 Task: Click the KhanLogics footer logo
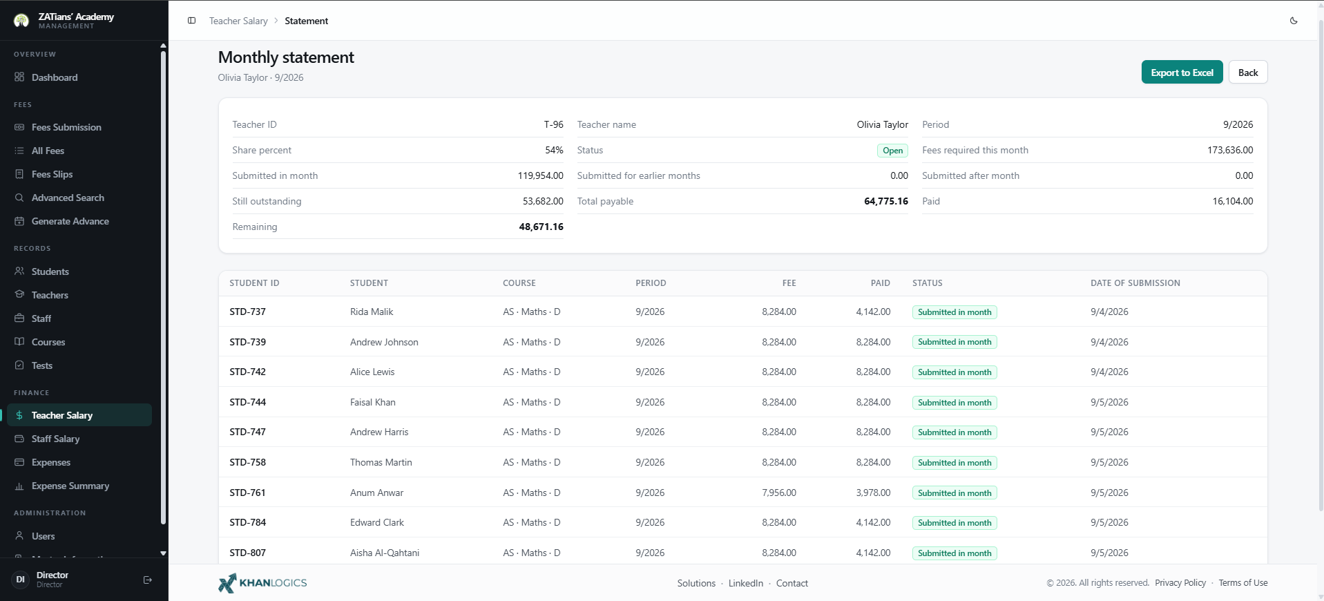click(262, 583)
